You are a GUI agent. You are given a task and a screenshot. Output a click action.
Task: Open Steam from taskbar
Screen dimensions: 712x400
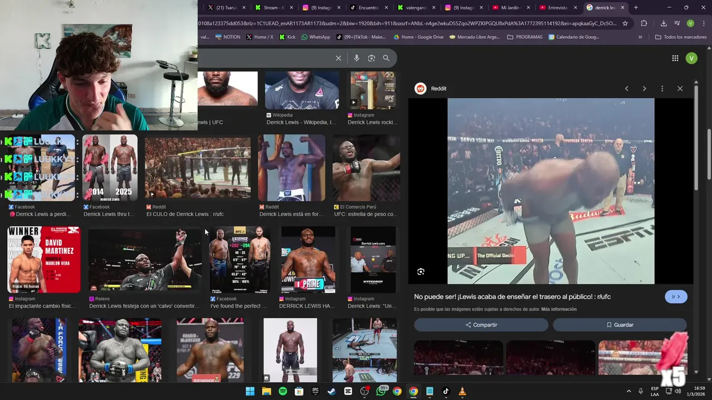(x=332, y=391)
